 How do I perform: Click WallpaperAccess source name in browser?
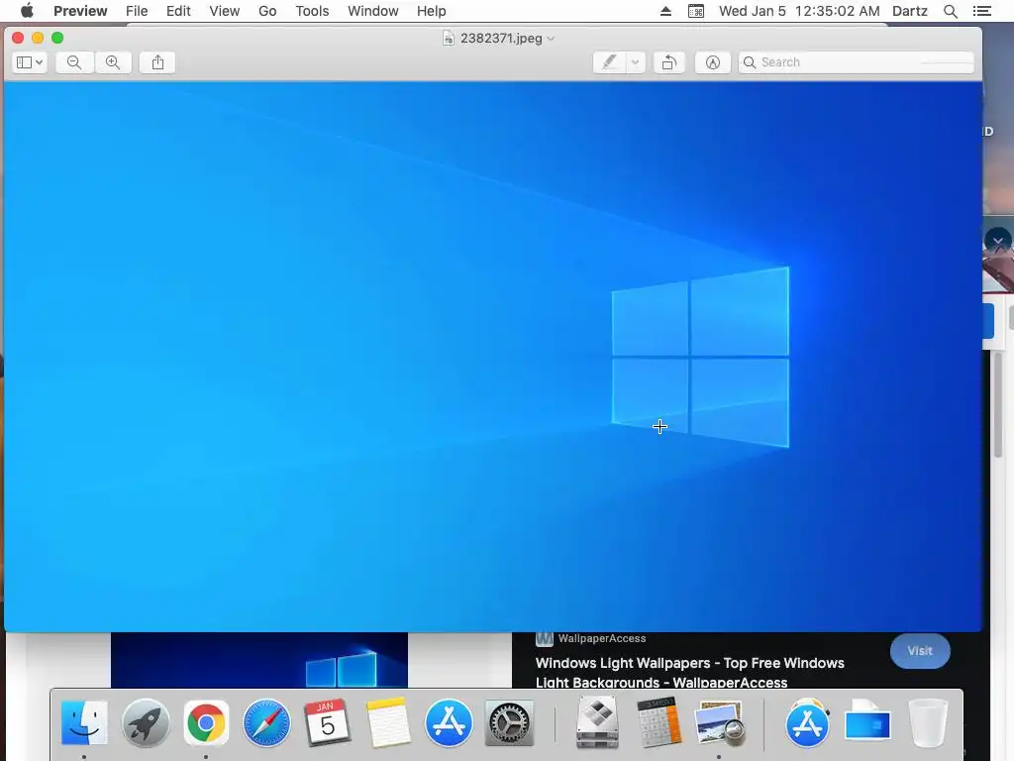point(601,639)
